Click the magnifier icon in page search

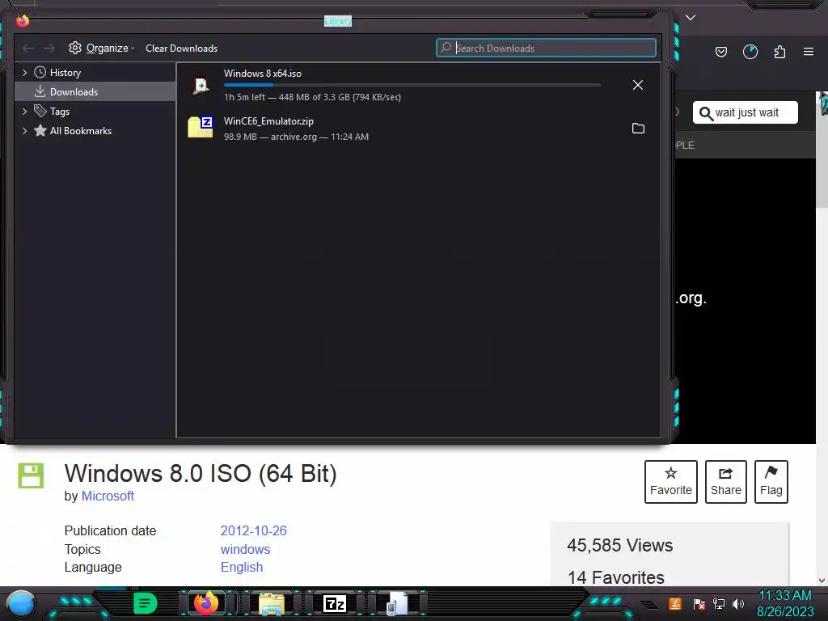click(x=705, y=113)
